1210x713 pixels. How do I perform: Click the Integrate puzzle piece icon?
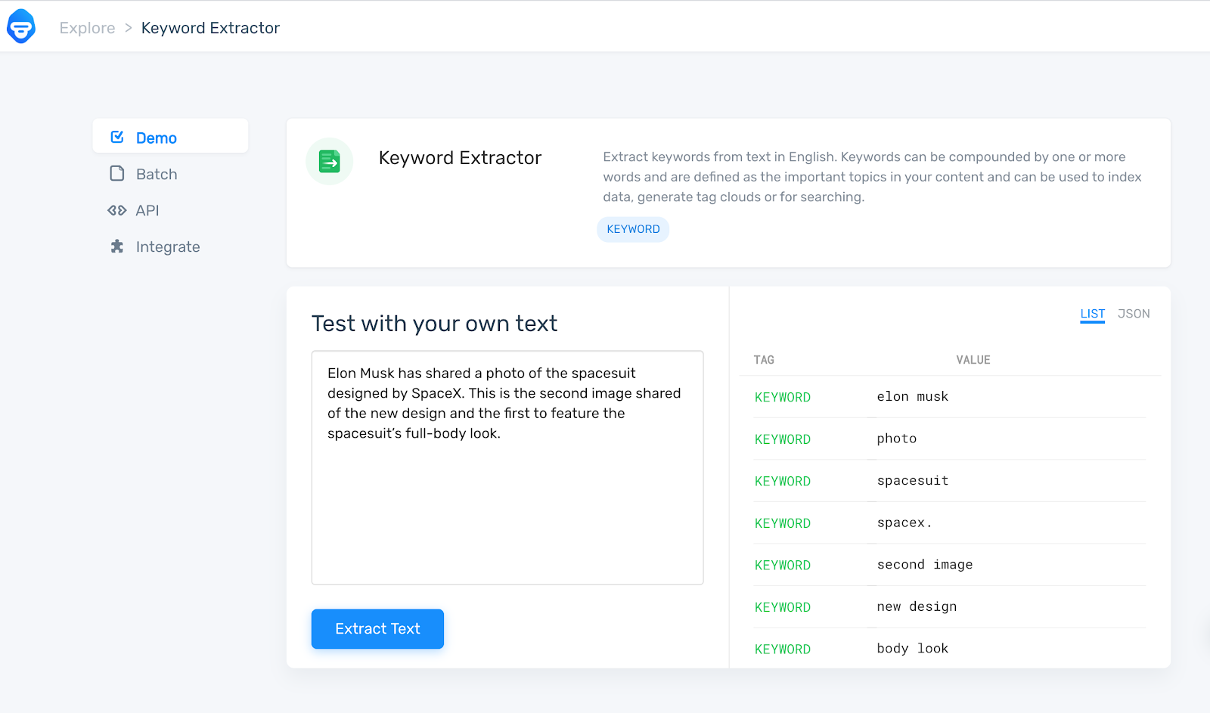(x=117, y=246)
